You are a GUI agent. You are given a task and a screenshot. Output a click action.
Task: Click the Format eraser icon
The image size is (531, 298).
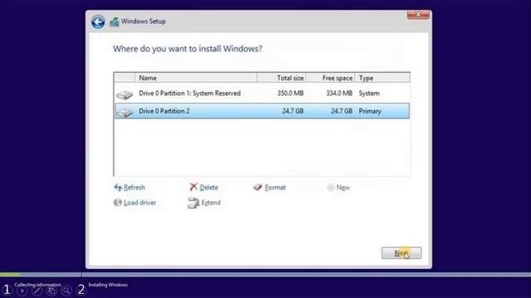pos(258,187)
